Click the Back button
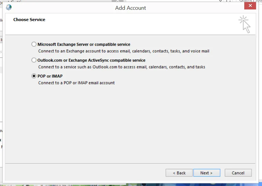262x186 pixels. [179, 173]
